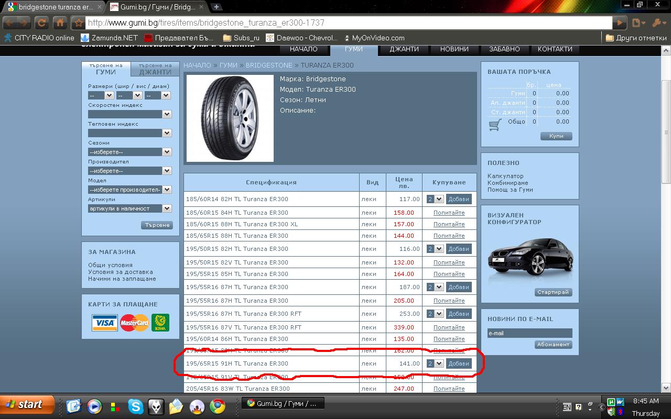
Task: Open the КОНТАКТИ menu item
Action: coord(555,49)
